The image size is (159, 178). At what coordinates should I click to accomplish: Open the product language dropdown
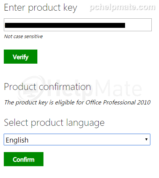(77, 140)
